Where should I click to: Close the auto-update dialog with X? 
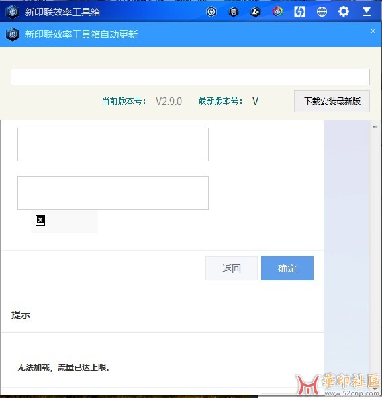coord(373,31)
